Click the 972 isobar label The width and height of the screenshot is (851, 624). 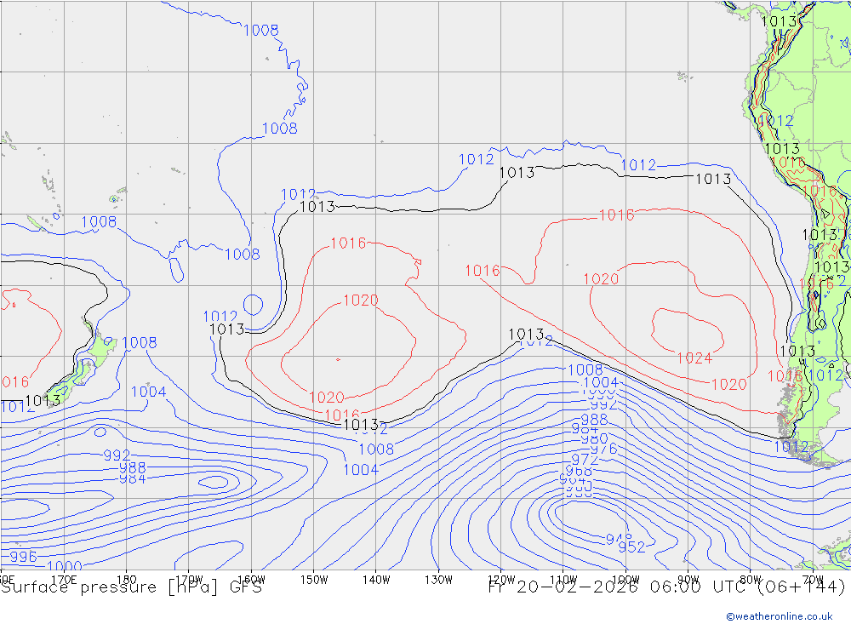coord(585,460)
